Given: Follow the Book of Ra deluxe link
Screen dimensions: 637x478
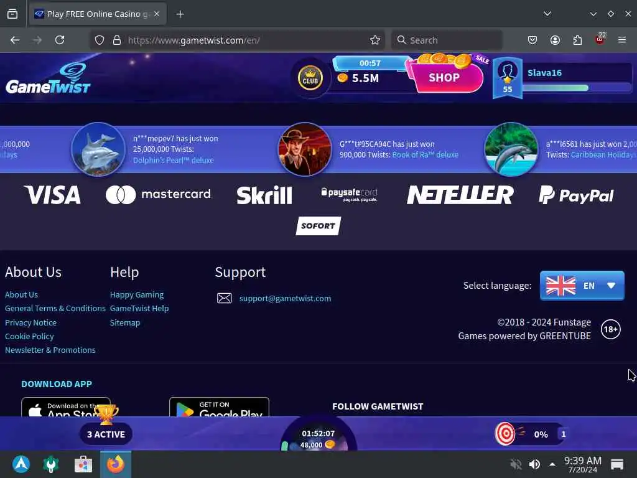Looking at the screenshot, I should (x=425, y=155).
